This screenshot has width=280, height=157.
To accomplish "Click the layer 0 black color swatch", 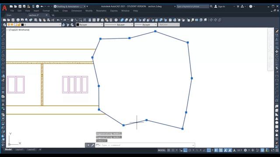I will pos(22,25).
